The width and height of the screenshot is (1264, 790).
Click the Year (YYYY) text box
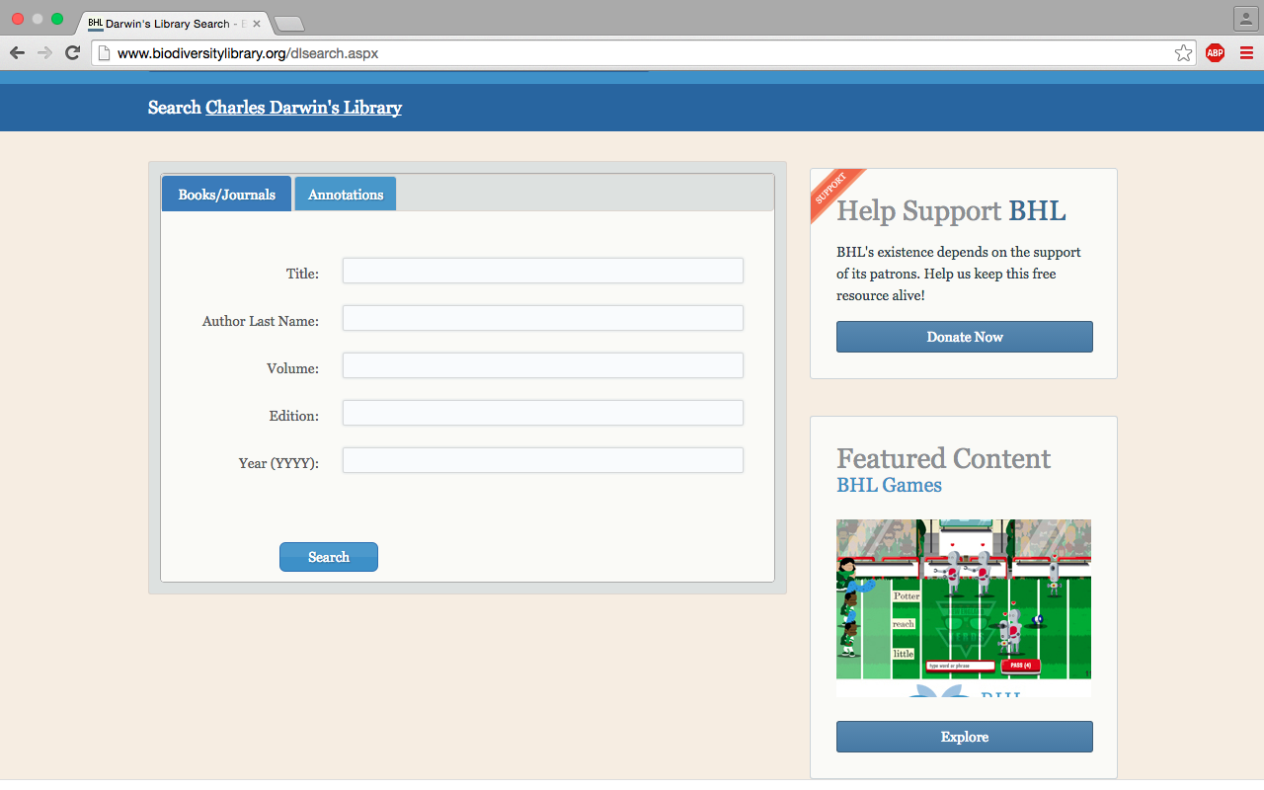click(542, 460)
